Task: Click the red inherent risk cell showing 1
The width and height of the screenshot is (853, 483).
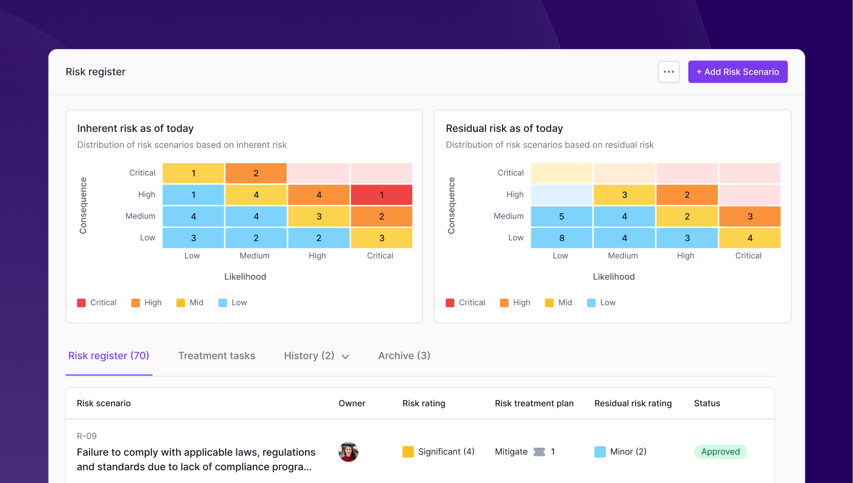Action: coord(381,195)
